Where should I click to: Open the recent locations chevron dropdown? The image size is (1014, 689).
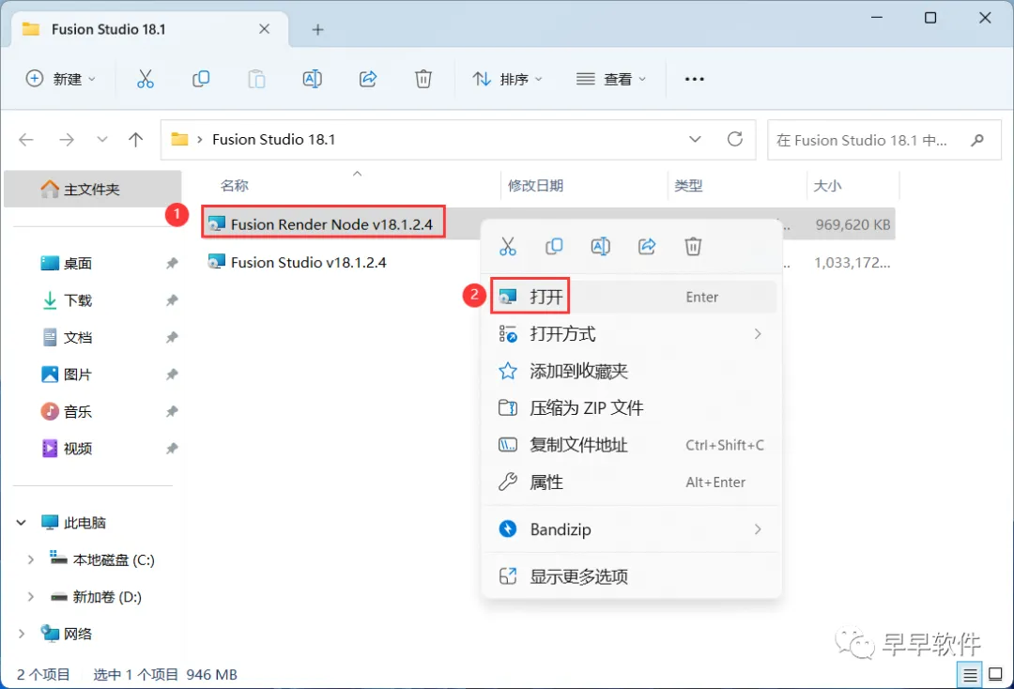click(x=102, y=140)
